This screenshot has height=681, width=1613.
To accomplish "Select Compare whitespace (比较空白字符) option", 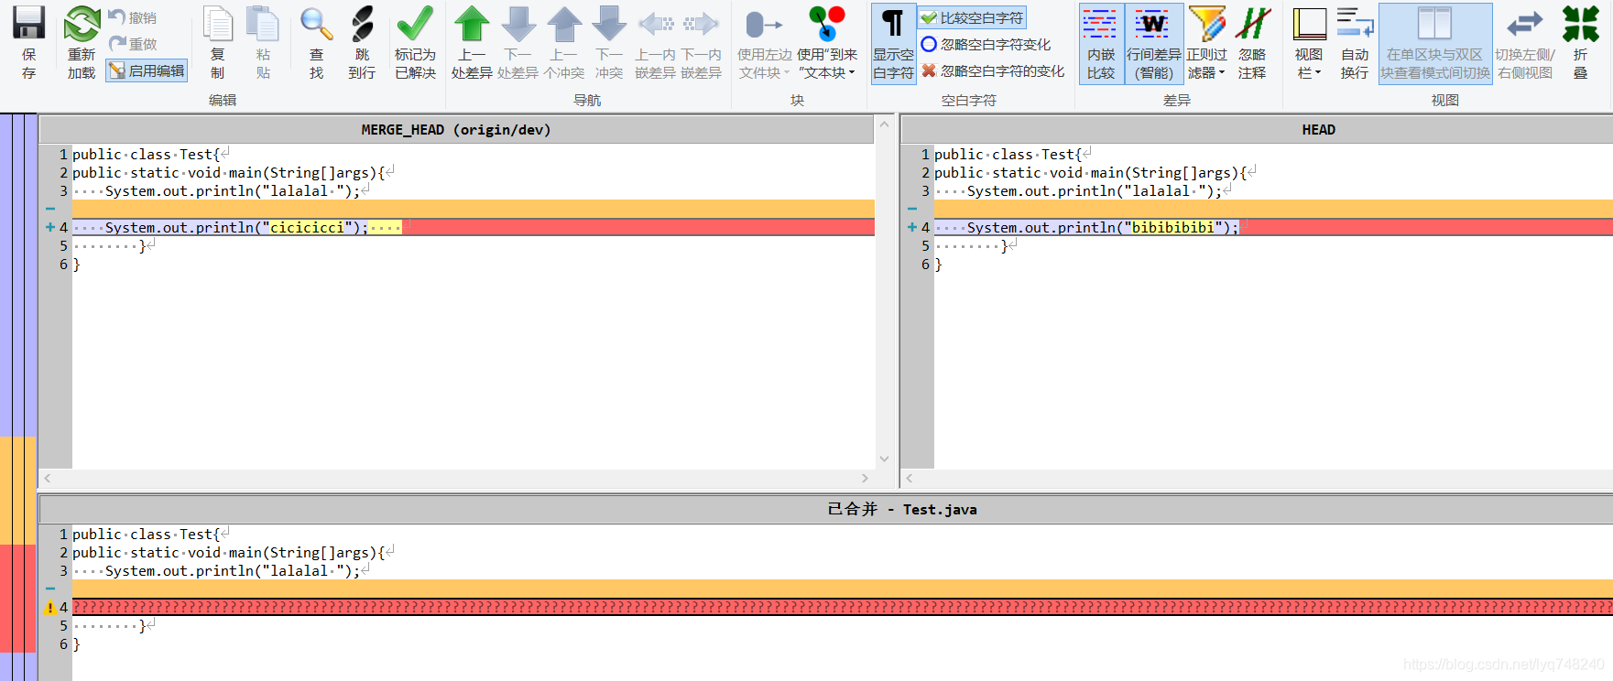I will point(973,17).
